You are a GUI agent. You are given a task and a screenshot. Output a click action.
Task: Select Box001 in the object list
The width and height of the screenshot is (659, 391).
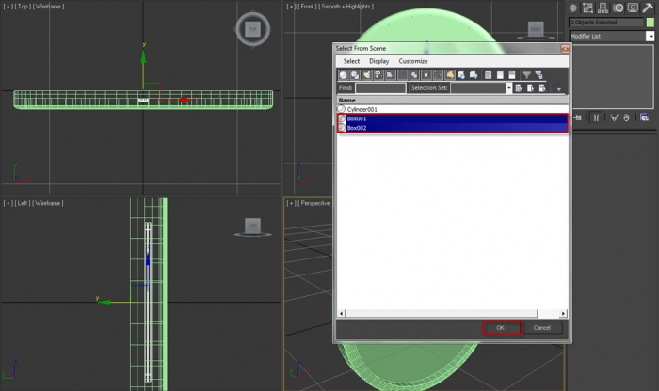pos(453,118)
